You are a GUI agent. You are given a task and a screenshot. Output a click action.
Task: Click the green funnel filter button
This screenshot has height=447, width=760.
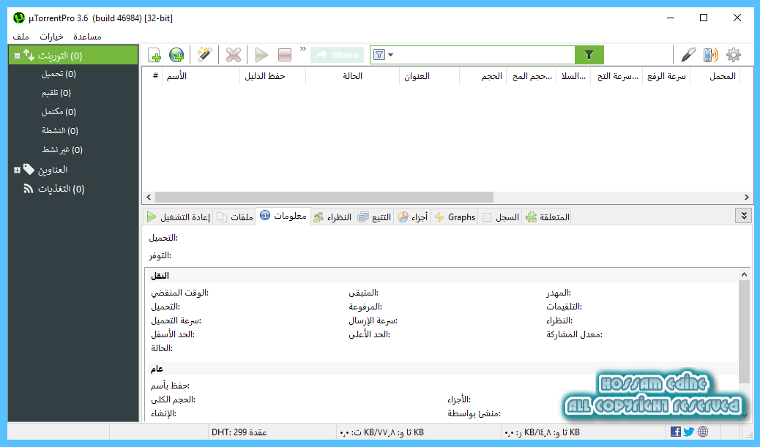click(x=589, y=55)
